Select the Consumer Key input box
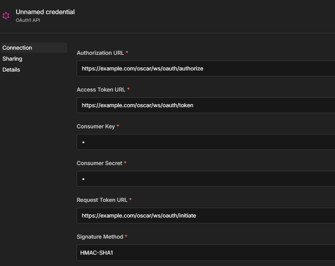This screenshot has height=266, width=335. click(x=206, y=142)
